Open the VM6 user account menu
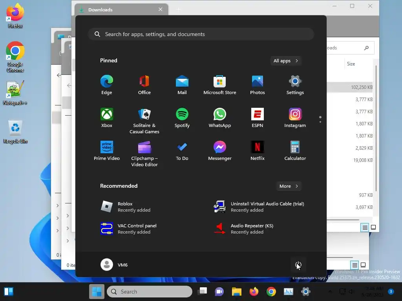 [114, 265]
